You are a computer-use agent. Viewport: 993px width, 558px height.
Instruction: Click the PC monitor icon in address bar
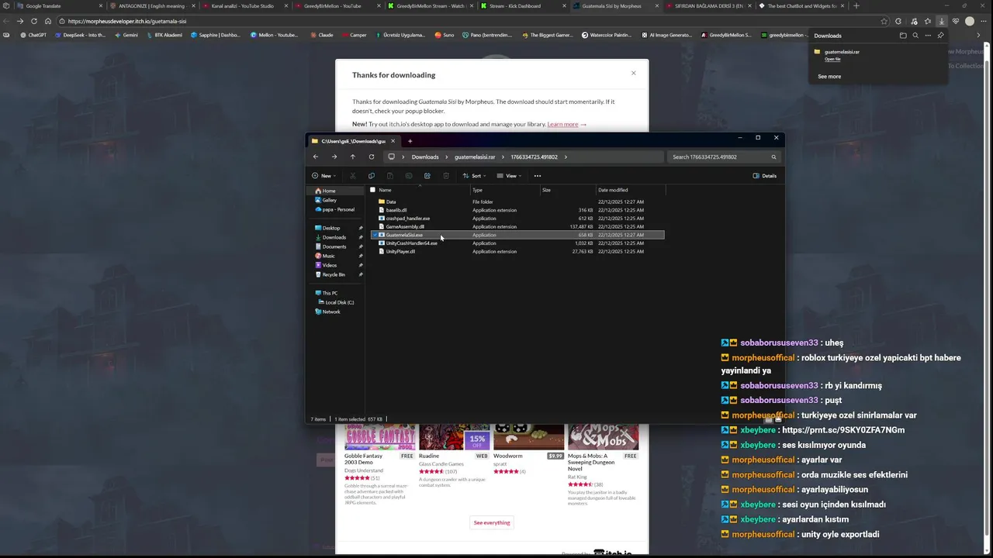[392, 157]
